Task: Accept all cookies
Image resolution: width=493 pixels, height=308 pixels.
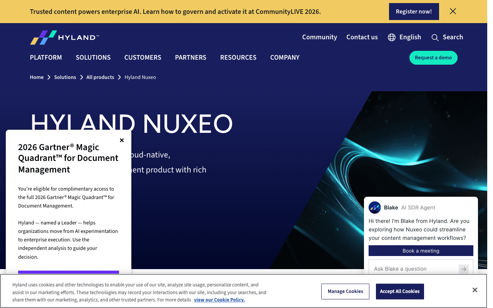Action: pyautogui.click(x=400, y=291)
